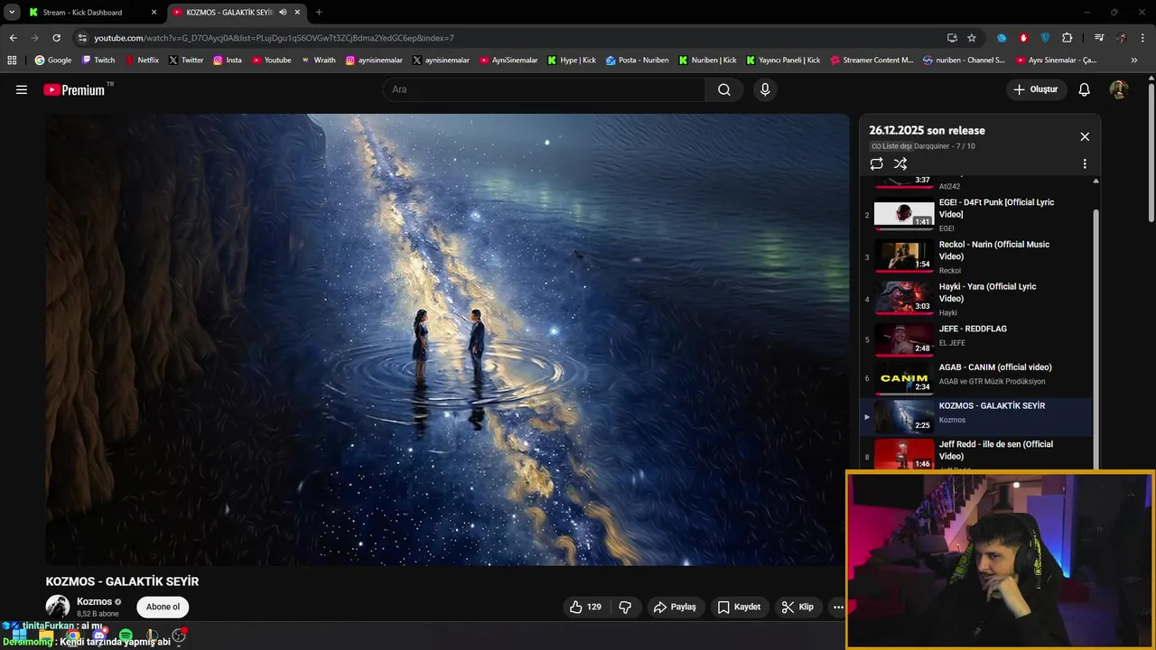Play EGE! - D4Ft Punk playlist item
Image resolution: width=1156 pixels, height=650 pixels.
click(x=975, y=215)
